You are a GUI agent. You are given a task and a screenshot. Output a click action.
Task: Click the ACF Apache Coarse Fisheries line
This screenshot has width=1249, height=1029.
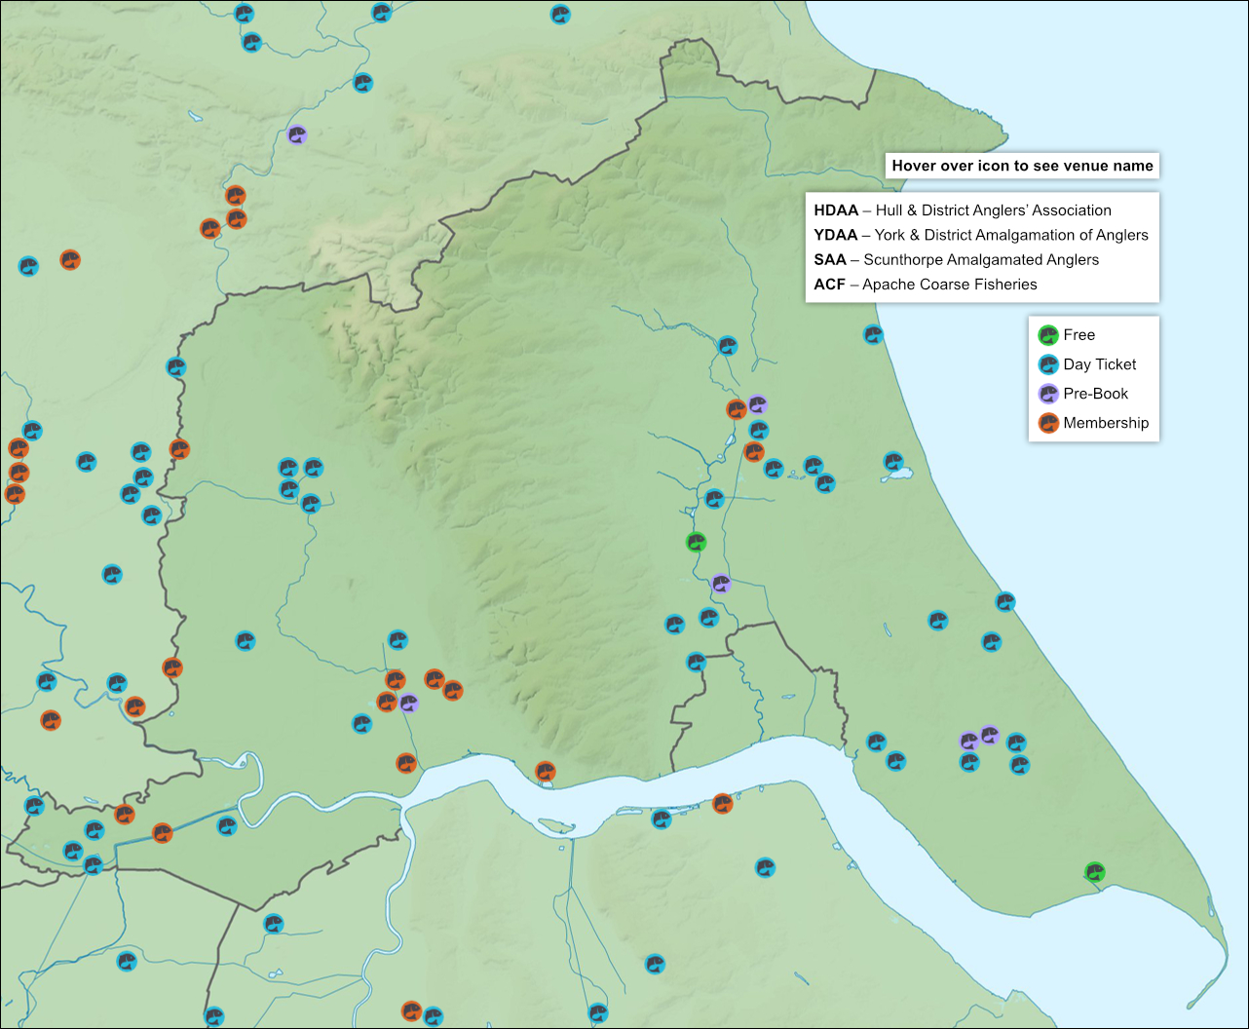pos(926,285)
